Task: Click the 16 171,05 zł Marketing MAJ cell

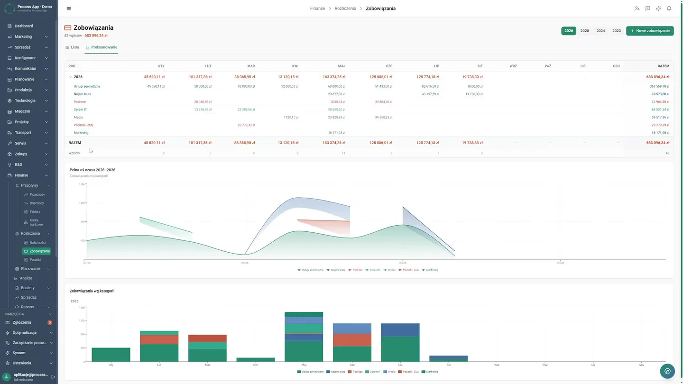Action: tap(337, 133)
